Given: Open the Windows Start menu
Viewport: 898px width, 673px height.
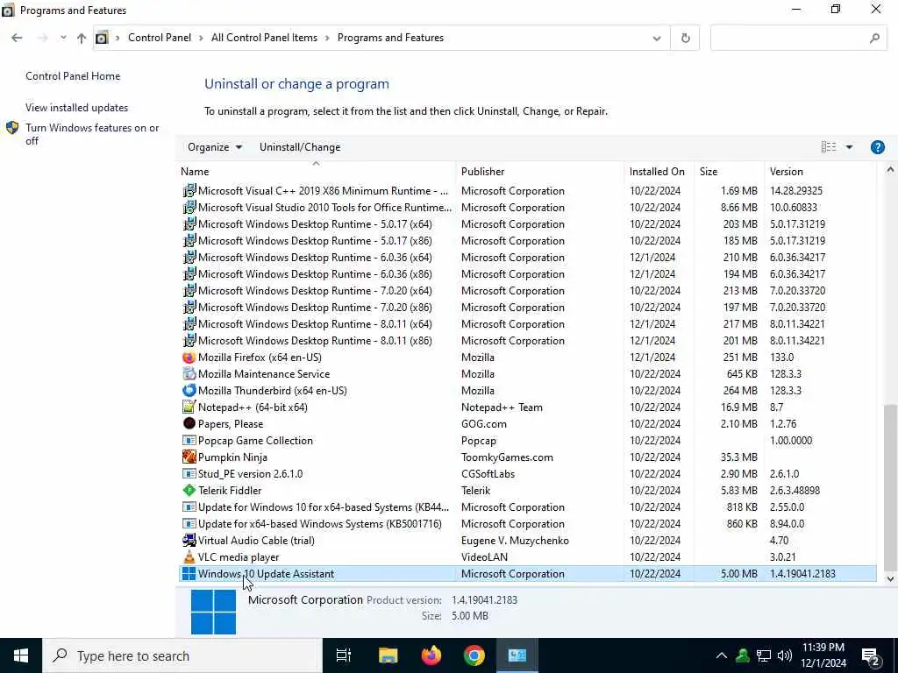Looking at the screenshot, I should pyautogui.click(x=21, y=655).
